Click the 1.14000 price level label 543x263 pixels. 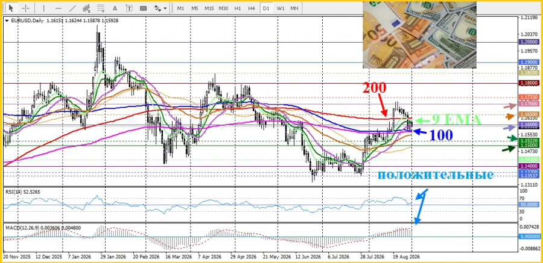pyautogui.click(x=528, y=166)
